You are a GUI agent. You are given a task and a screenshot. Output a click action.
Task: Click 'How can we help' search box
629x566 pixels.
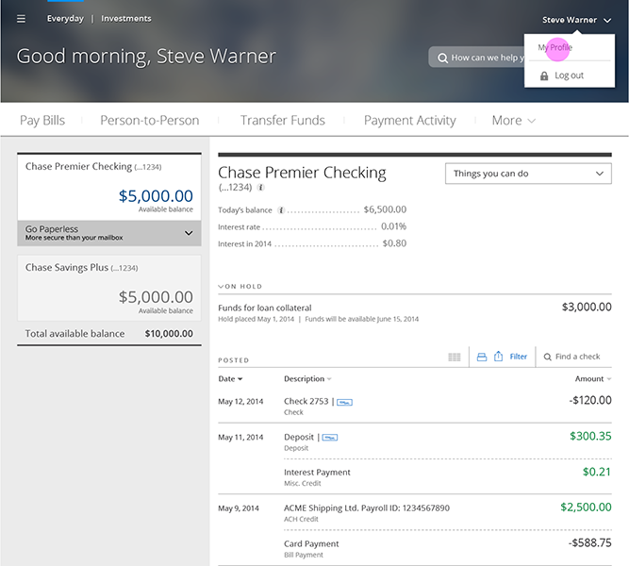pyautogui.click(x=476, y=58)
